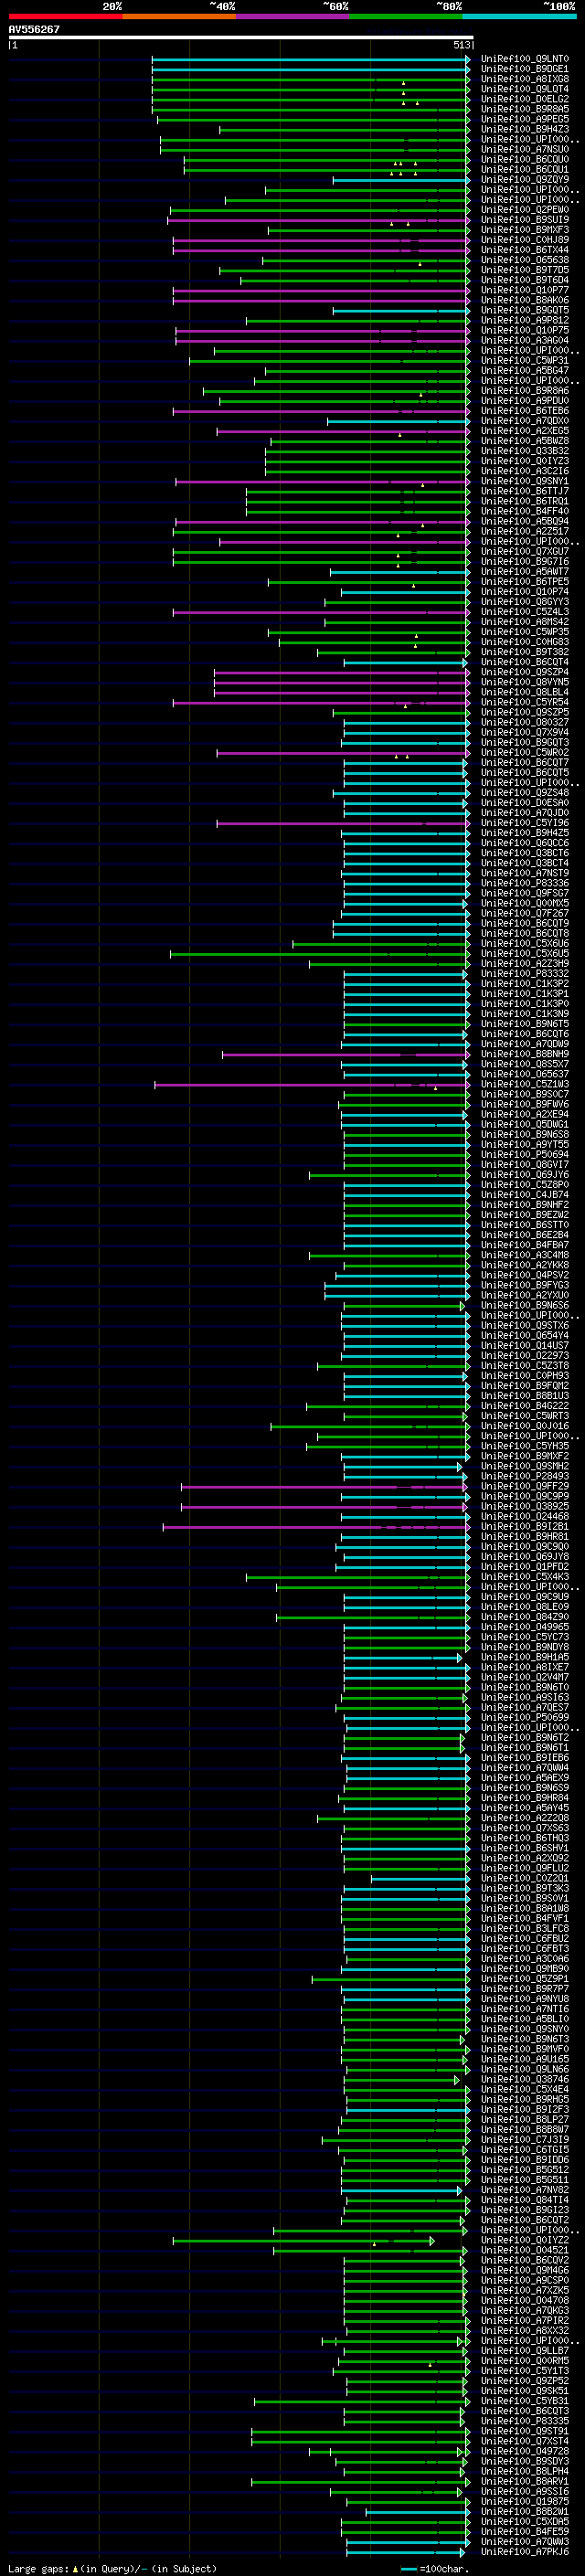Viewport: 585px width, 2576px height.
Task: Select UniRef100_Q0IYZ2 label
Action: [x=525, y=2240]
